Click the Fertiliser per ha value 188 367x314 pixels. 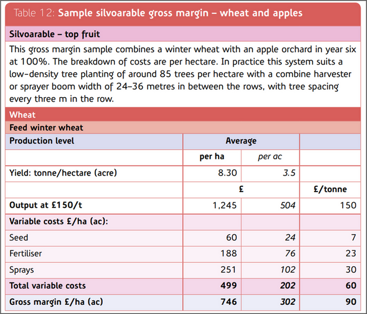pos(229,253)
